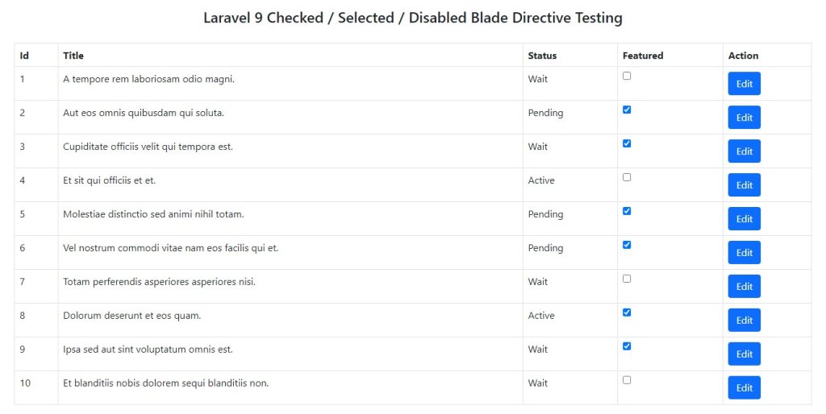Edit the 'Molestiae distinctio' record
Image resolution: width=826 pixels, height=414 pixels.
pos(744,219)
